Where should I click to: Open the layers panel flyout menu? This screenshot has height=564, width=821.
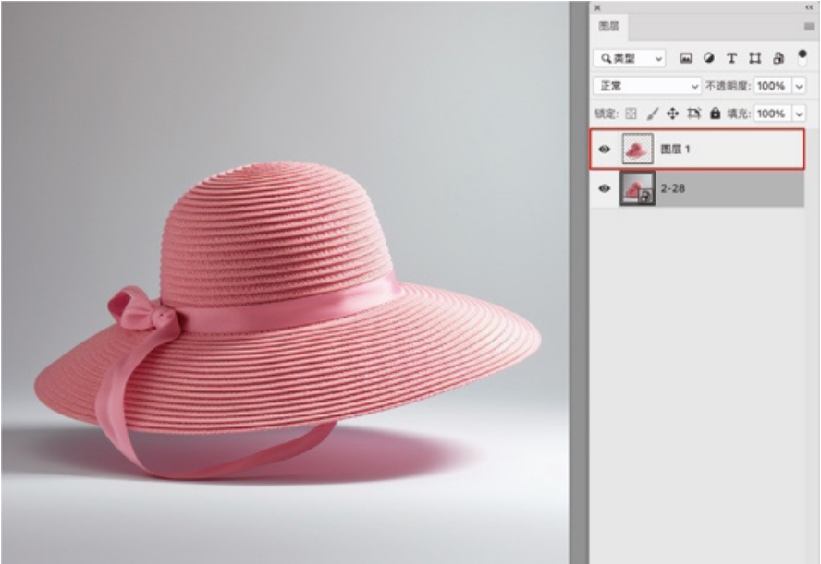[809, 27]
